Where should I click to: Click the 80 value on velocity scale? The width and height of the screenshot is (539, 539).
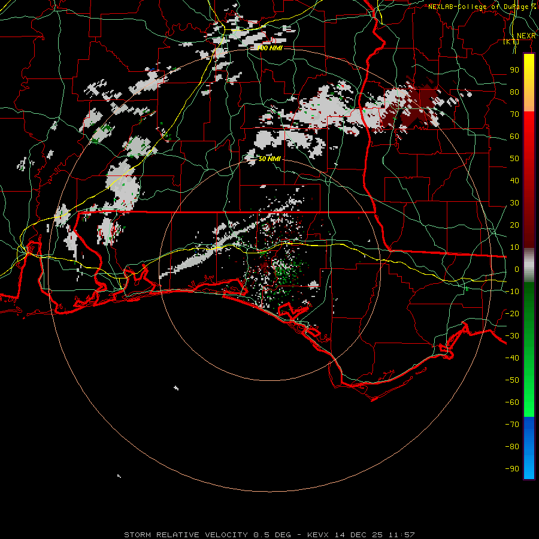tap(514, 92)
